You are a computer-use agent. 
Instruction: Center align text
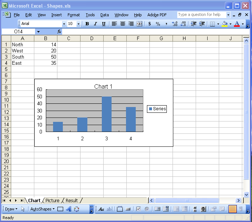[x=123, y=24]
